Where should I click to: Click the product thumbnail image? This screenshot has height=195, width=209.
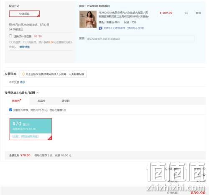[x=88, y=19]
